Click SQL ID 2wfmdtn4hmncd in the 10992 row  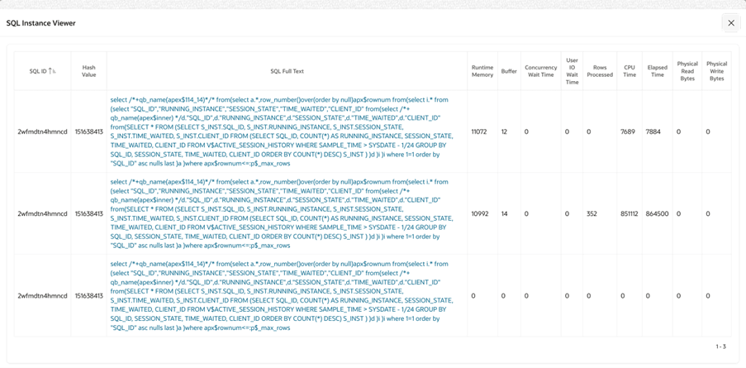point(42,213)
